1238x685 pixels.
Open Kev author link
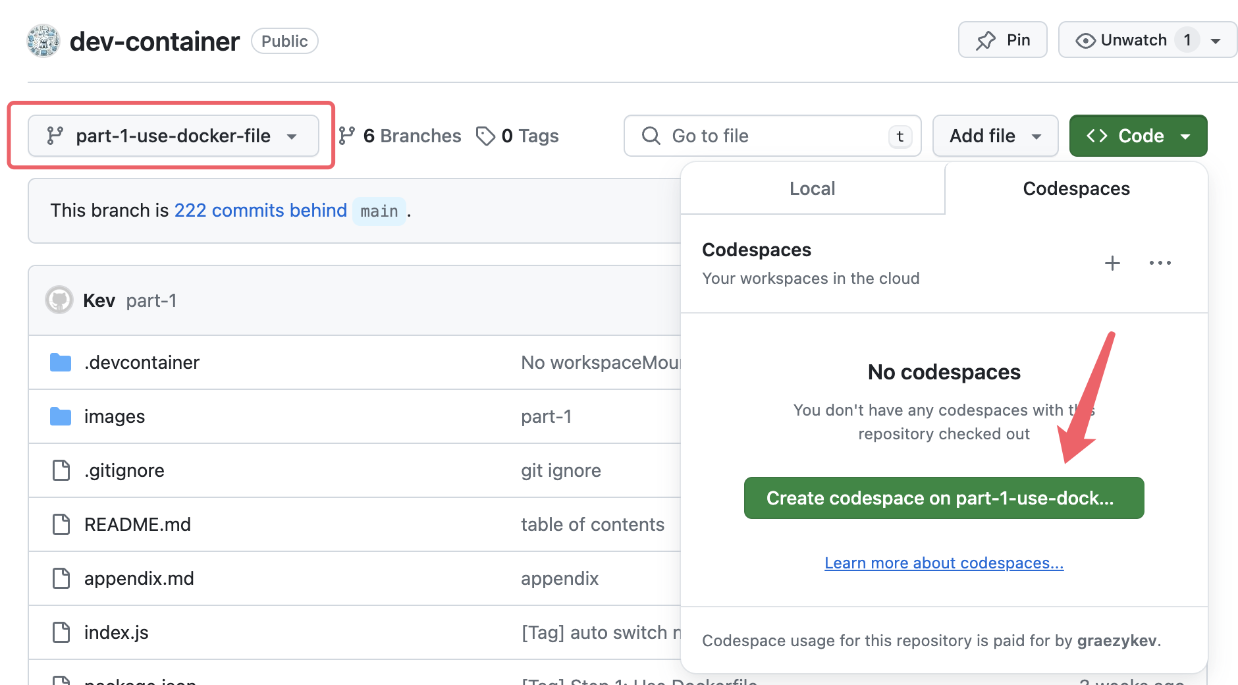[99, 300]
